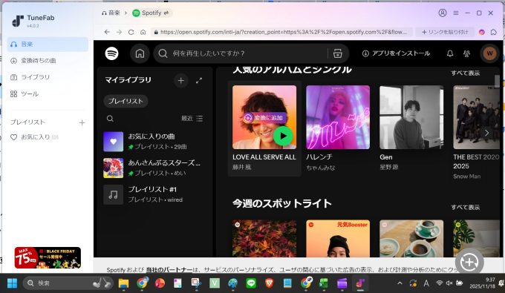This screenshot has width=505, height=293.
Task: Click the browser forward arrow
Action: pyautogui.click(x=119, y=32)
